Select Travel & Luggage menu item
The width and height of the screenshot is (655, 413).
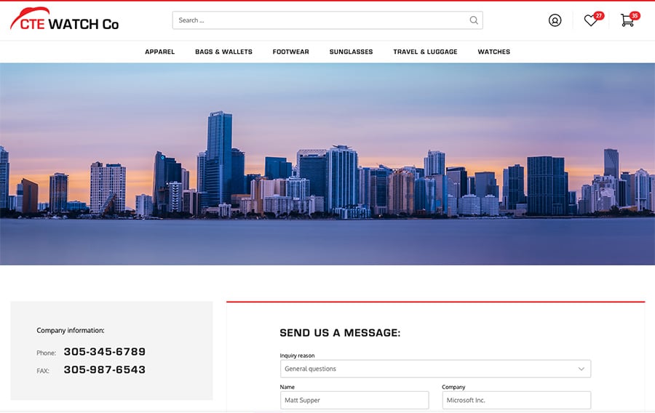tap(425, 52)
